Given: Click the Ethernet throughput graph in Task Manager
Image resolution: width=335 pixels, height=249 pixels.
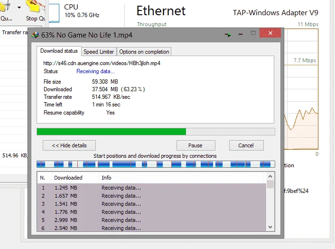Looking at the screenshot, I should click(301, 89).
